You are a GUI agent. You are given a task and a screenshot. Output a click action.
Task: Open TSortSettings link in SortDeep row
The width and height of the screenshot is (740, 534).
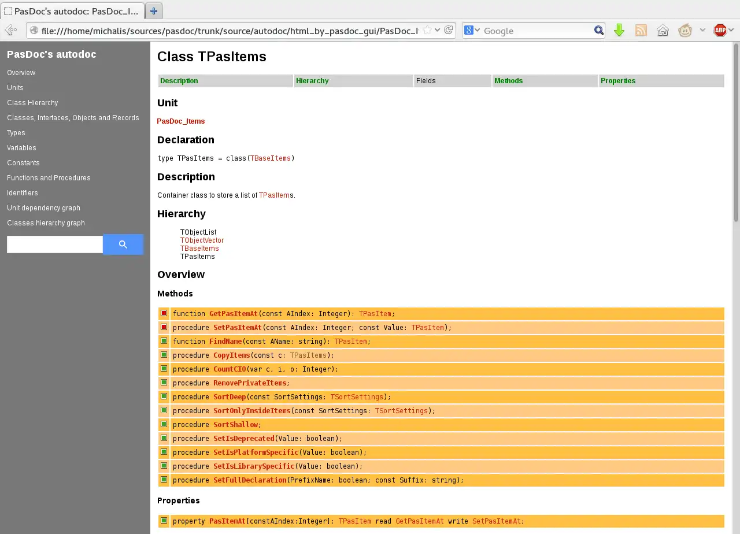pyautogui.click(x=357, y=397)
